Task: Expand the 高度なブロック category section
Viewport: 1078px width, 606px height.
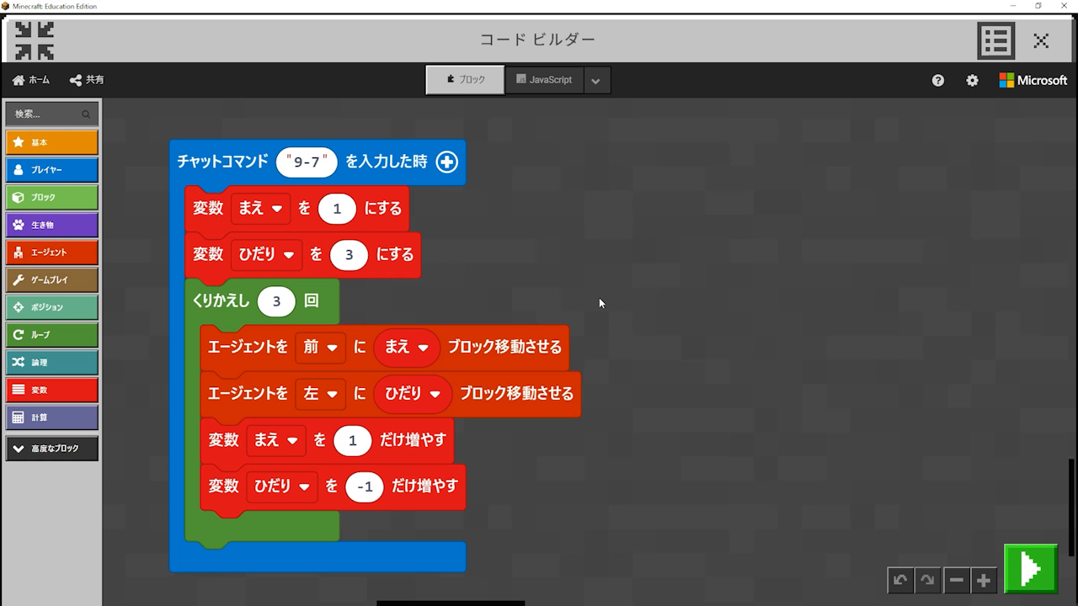Action: click(x=52, y=449)
